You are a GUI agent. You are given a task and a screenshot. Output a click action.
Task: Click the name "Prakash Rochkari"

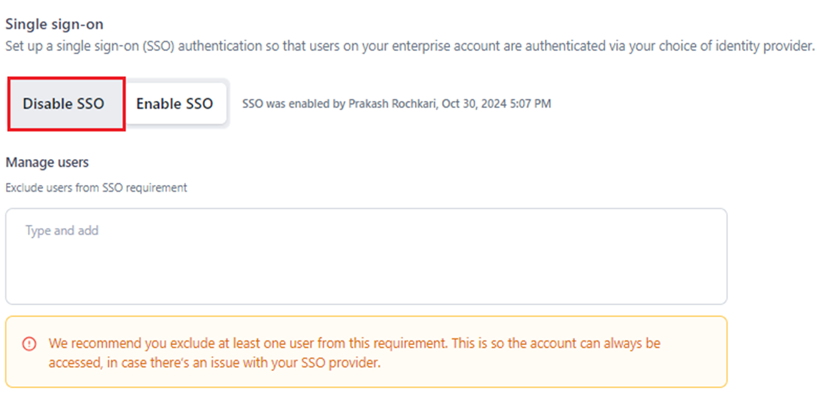point(392,104)
